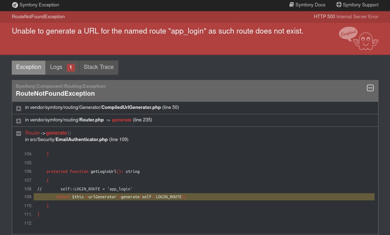Expand the CompiledUrlGenerator.php trace entry
Image resolution: width=390 pixels, height=235 pixels.
(19, 109)
